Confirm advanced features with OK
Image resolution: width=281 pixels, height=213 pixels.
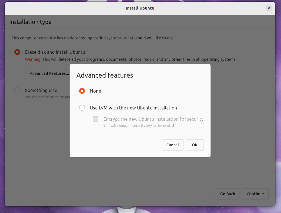[x=194, y=145]
